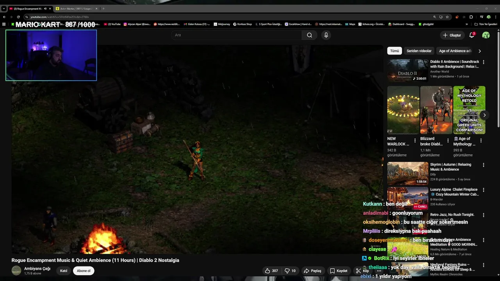Open Ambiyans Çağı channel avatar
Image resolution: width=500 pixels, height=281 pixels.
click(16, 270)
